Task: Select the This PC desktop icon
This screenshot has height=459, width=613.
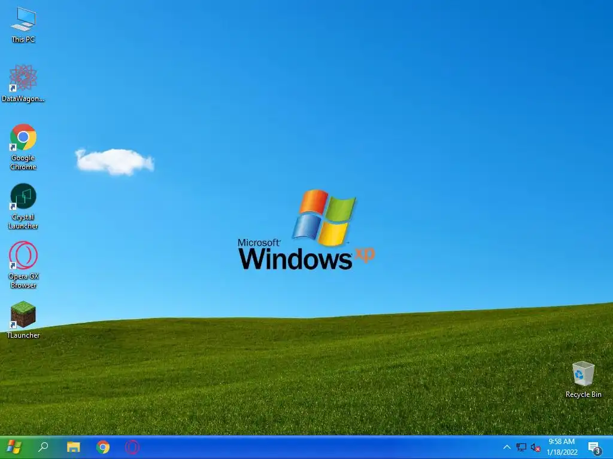Action: point(23,25)
